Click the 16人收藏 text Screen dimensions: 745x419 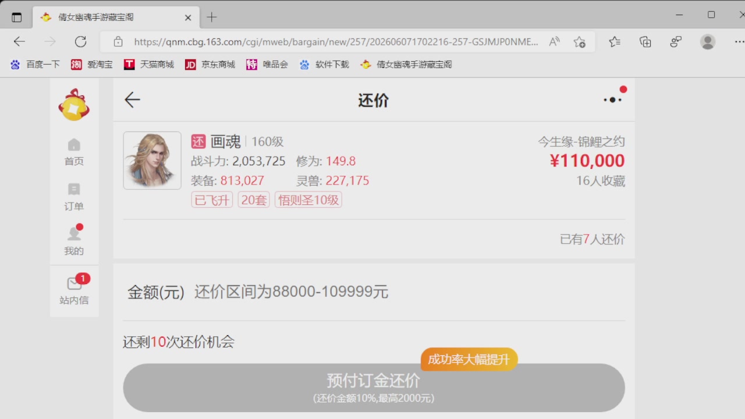click(x=601, y=181)
